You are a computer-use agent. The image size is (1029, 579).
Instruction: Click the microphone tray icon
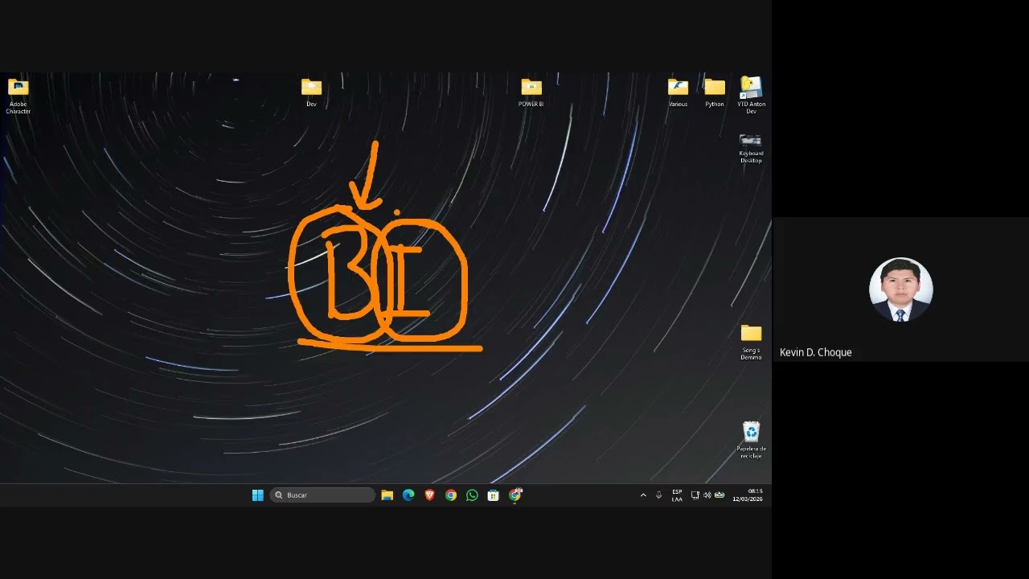659,495
